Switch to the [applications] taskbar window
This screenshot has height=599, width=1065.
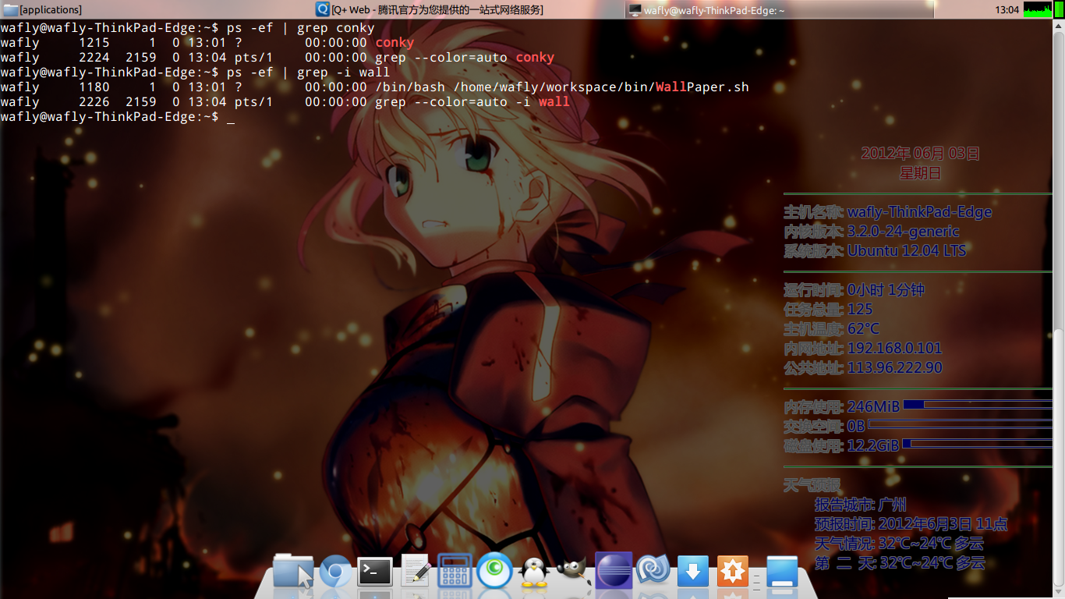pos(157,9)
